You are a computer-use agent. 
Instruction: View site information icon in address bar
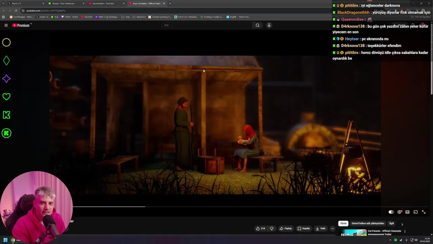pyautogui.click(x=23, y=11)
